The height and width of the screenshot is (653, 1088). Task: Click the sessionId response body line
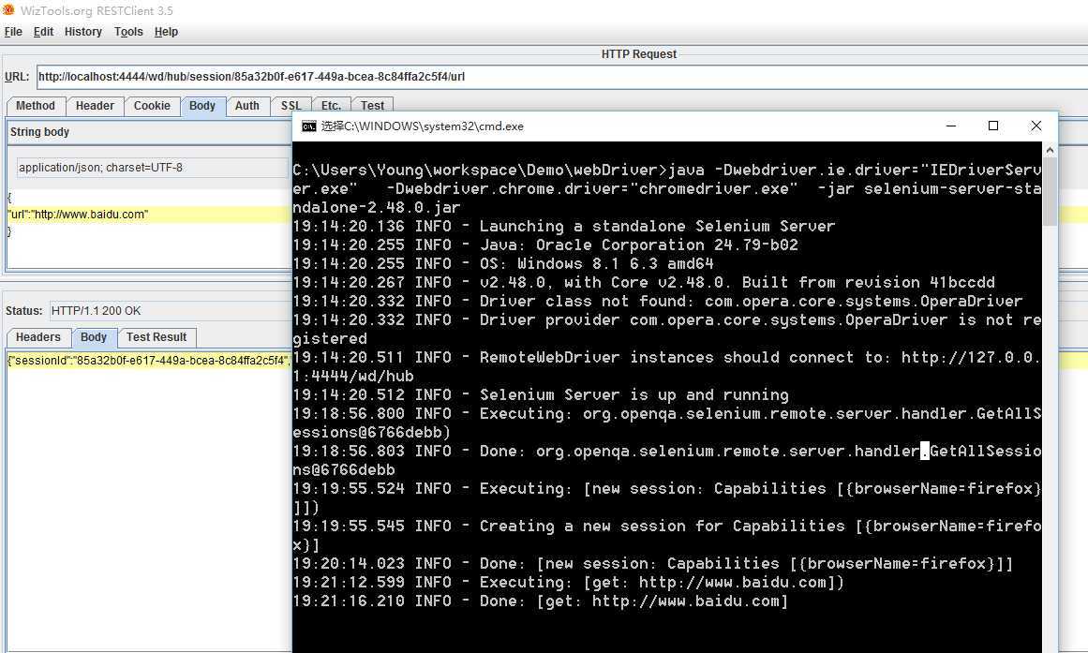coord(148,361)
